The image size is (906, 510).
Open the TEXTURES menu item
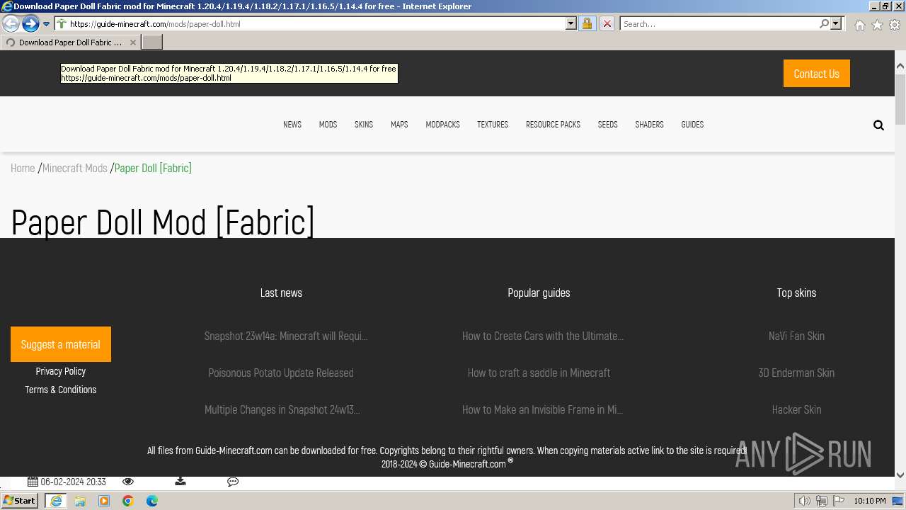(x=493, y=124)
